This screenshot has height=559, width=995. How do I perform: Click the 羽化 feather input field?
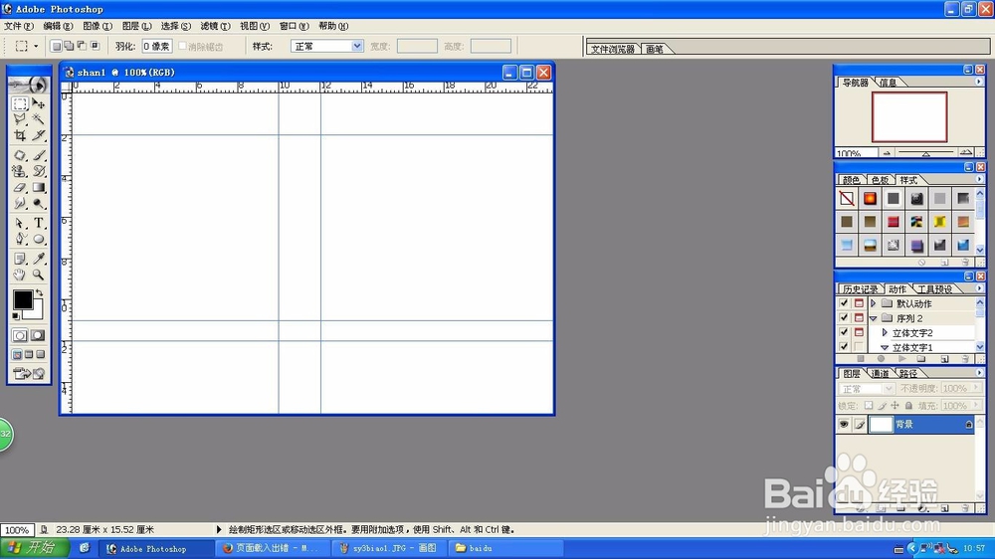click(156, 46)
